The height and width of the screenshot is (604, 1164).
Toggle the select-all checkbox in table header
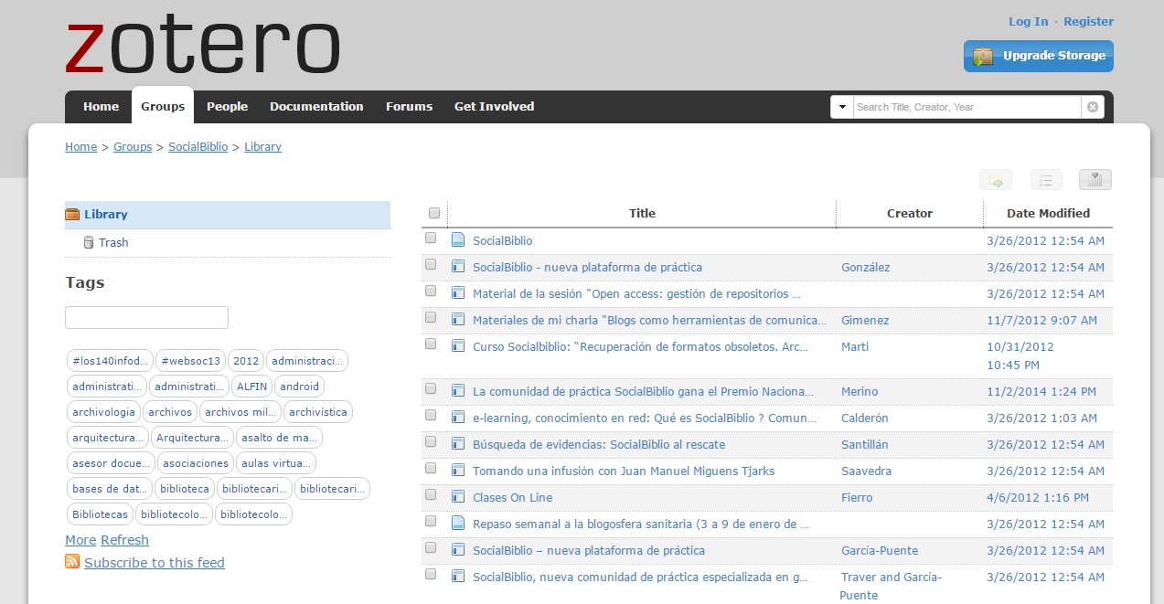[434, 213]
